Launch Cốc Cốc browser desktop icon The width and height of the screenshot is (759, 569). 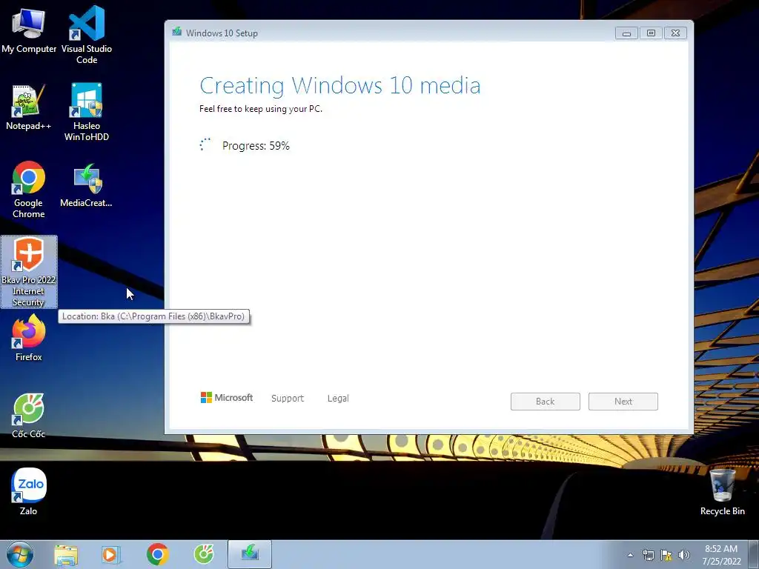click(29, 415)
